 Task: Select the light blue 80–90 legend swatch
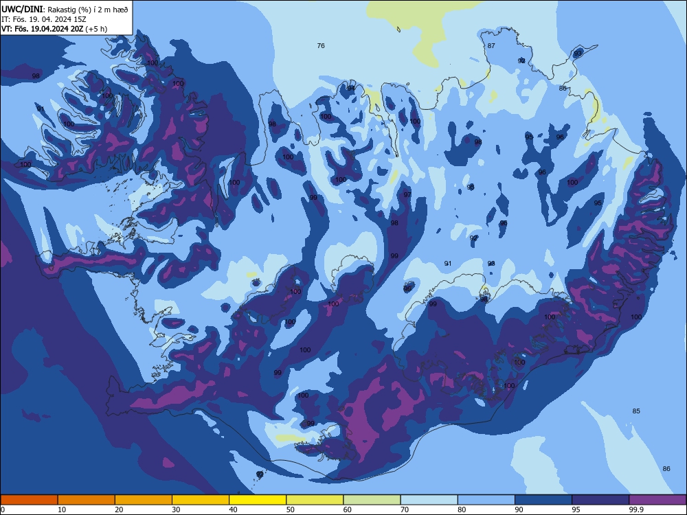[486, 500]
